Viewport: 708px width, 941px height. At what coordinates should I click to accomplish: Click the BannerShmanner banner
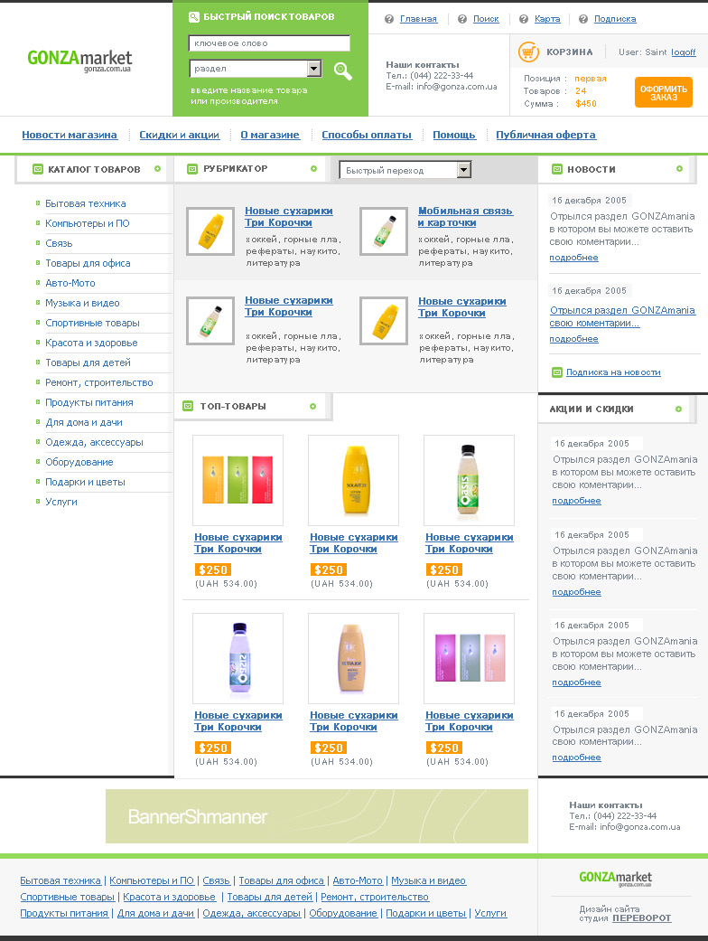click(x=317, y=816)
